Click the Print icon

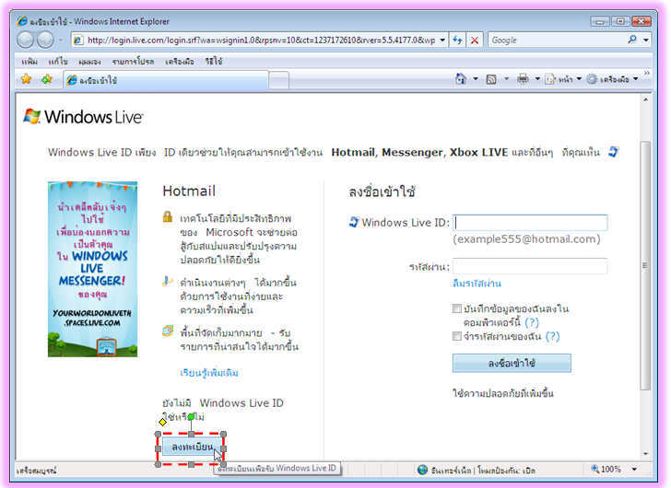point(523,79)
